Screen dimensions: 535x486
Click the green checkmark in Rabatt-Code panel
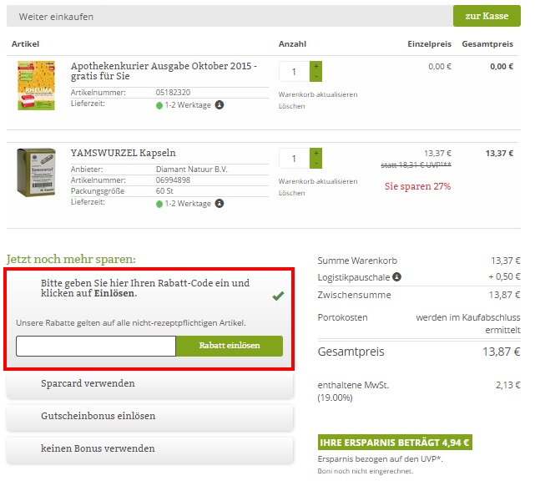tap(278, 296)
